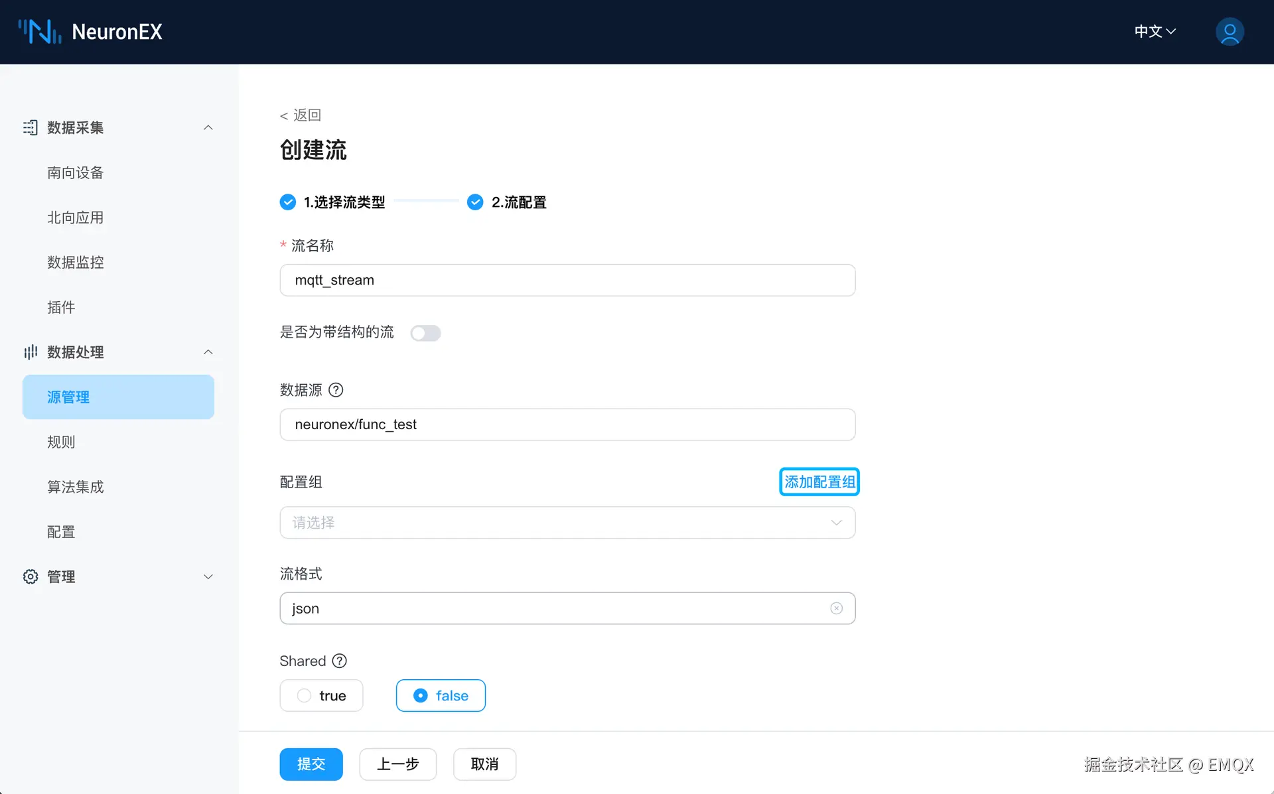This screenshot has width=1274, height=794.
Task: Open the help tooltip next to 数据源
Action: click(x=336, y=390)
